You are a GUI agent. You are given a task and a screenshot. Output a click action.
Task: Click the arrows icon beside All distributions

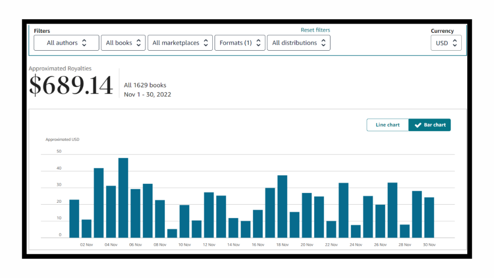coord(323,43)
